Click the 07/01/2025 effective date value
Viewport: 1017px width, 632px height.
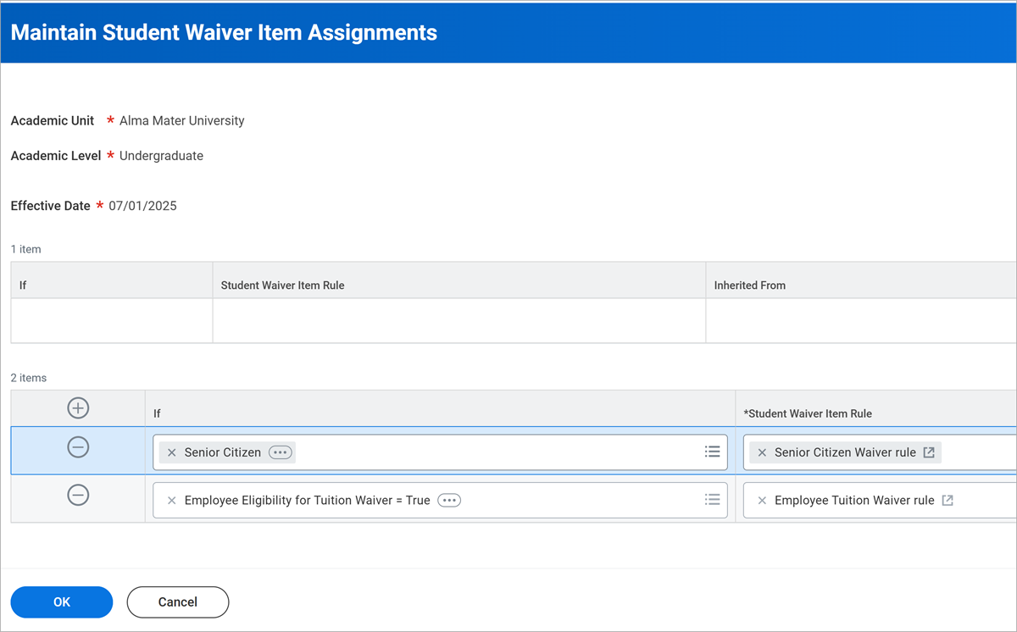(x=142, y=206)
